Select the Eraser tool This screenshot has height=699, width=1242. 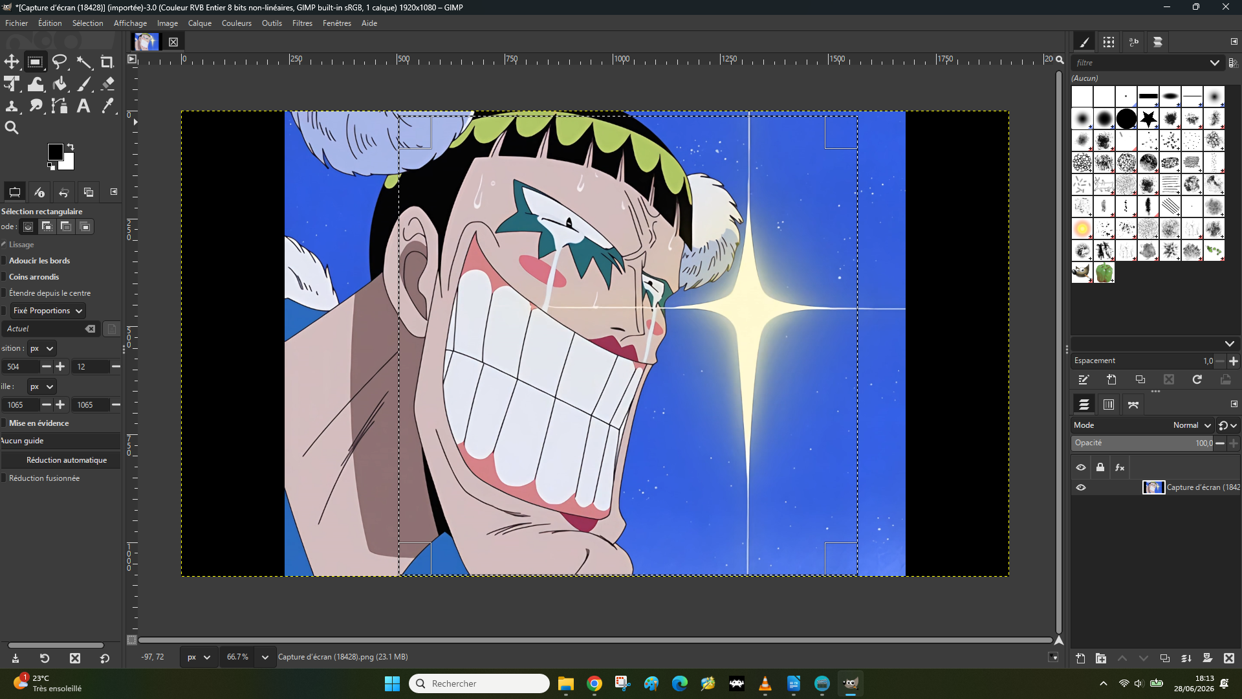tap(107, 84)
